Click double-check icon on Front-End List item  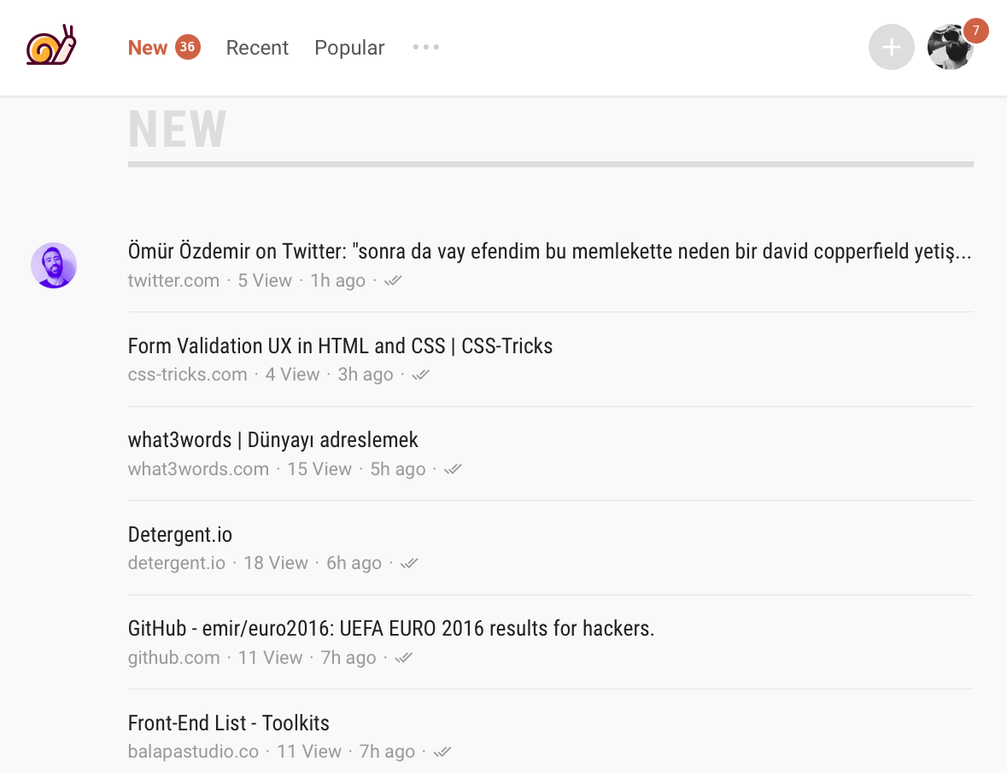[x=442, y=752]
